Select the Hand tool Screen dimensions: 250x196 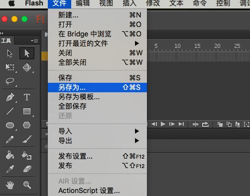10,185
